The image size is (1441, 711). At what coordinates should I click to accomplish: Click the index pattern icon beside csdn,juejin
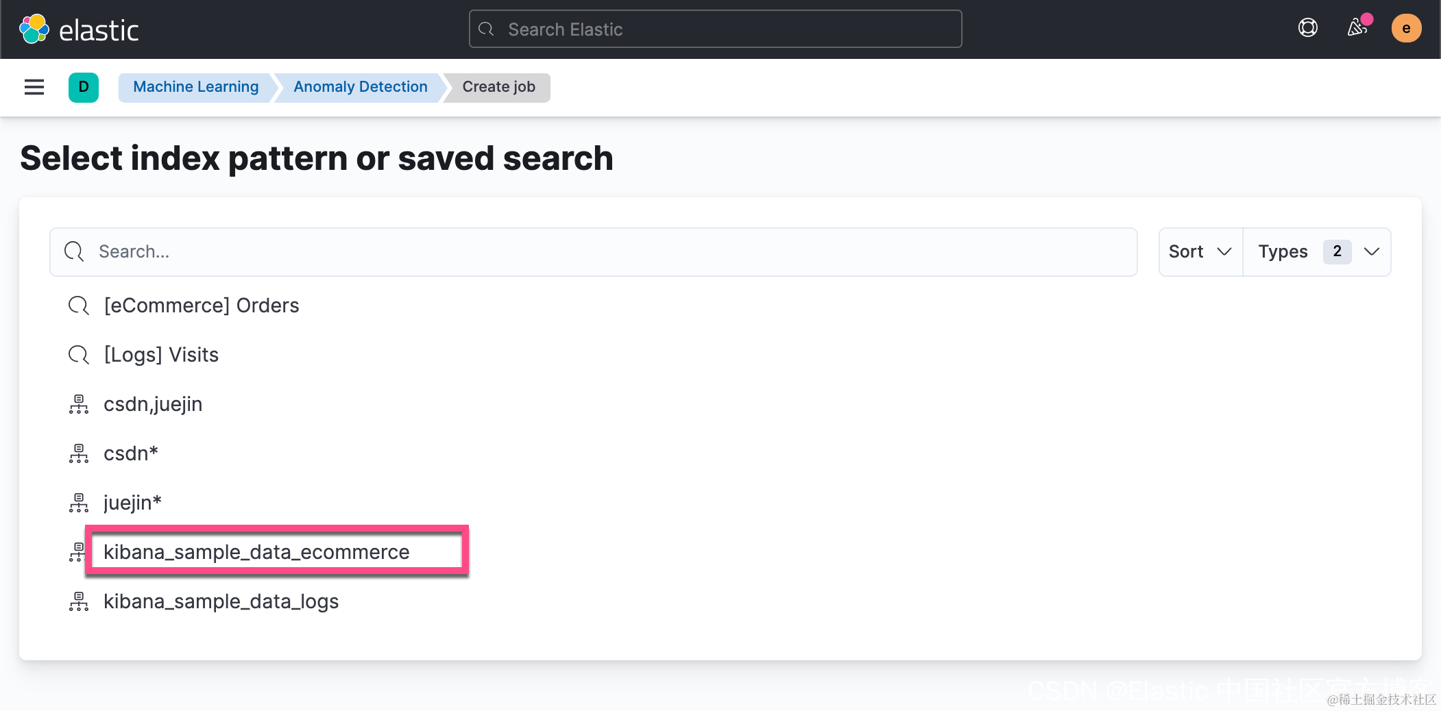coord(79,404)
